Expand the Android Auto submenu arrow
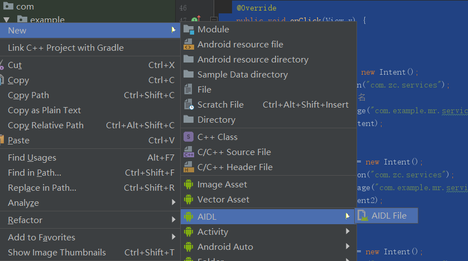The image size is (468, 261). tap(348, 246)
